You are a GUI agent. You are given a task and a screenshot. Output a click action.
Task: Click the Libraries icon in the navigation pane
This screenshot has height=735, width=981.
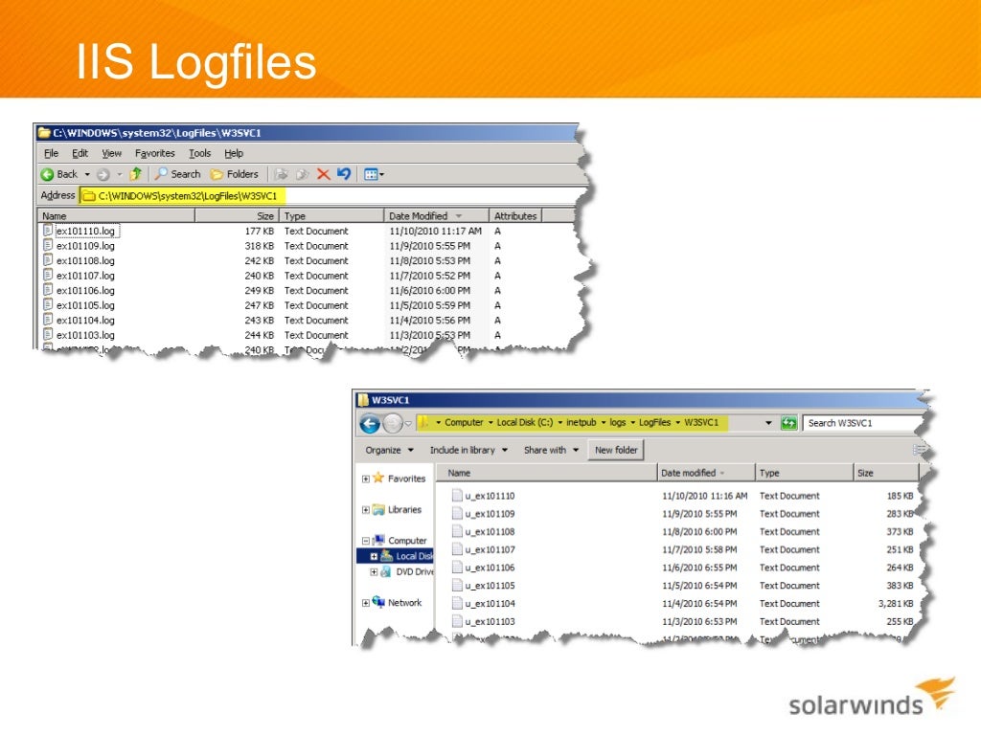click(377, 509)
